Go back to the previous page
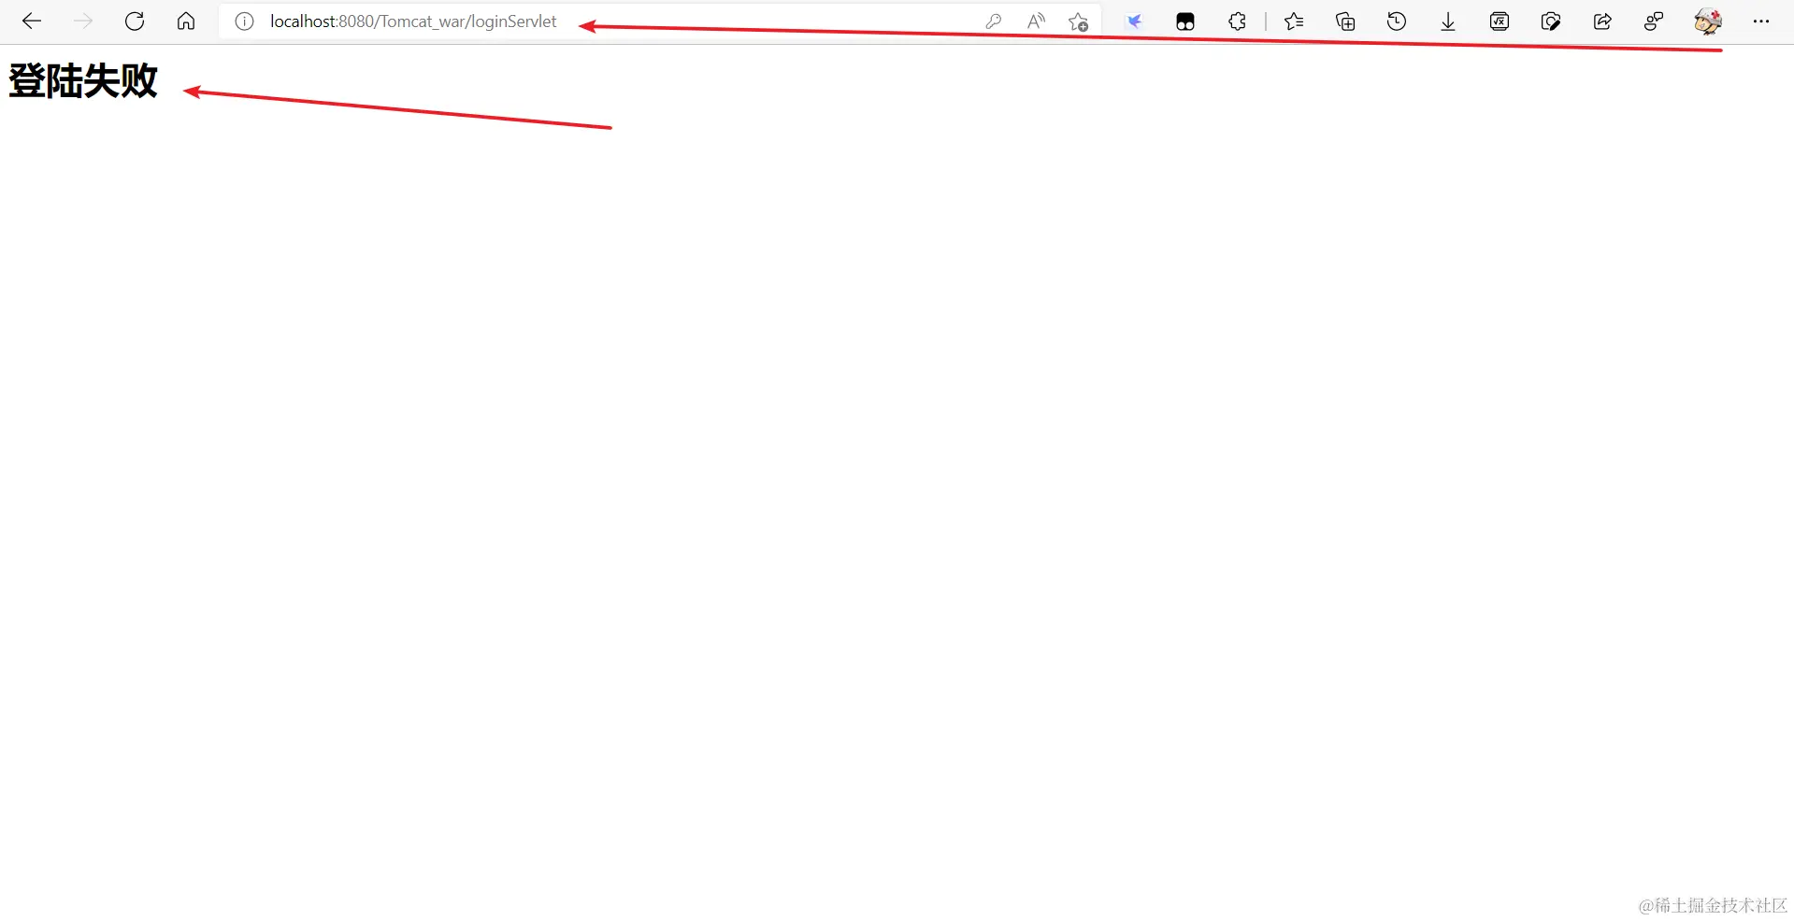 (32, 21)
